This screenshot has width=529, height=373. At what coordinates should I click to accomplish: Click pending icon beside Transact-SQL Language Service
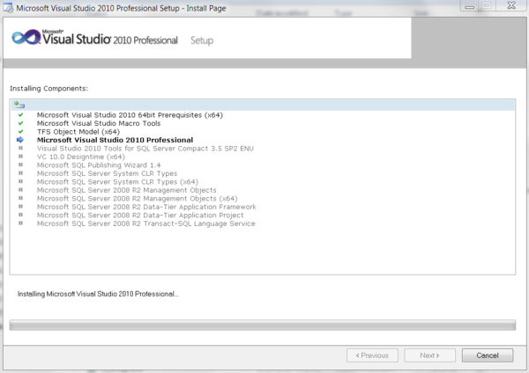20,223
